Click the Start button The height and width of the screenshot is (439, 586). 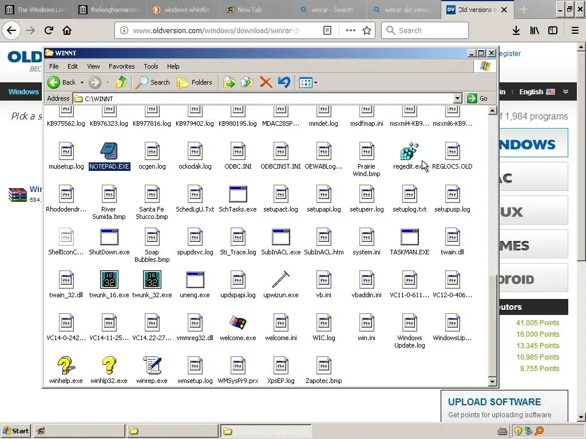pyautogui.click(x=15, y=431)
